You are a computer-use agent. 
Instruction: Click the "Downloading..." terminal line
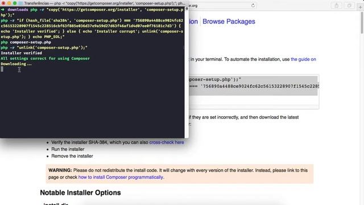point(16,64)
